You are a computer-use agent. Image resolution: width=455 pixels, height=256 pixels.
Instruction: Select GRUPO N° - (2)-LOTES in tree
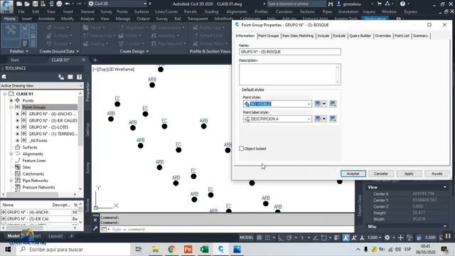pos(48,127)
